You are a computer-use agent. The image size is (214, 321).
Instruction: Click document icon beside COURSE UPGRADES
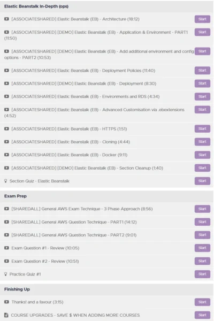point(6,315)
